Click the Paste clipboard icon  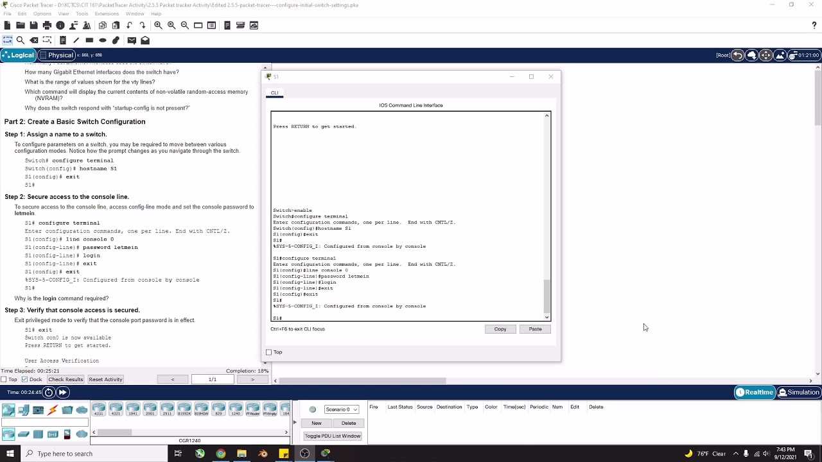pos(116,25)
